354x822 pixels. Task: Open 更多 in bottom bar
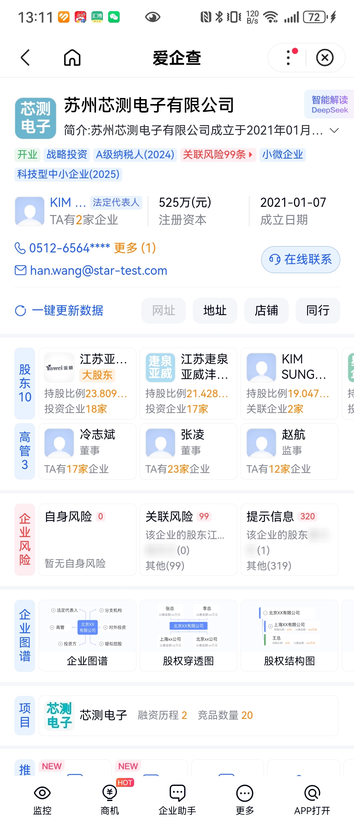coord(245,800)
